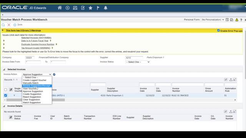246x138 pixels.
Task: Export Invoice Details grid data icon
Action: point(231,112)
